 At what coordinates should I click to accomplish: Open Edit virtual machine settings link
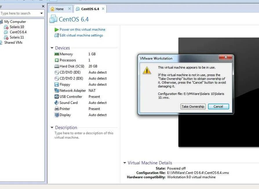point(81,35)
